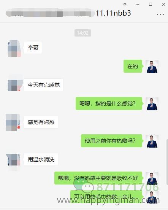Open contact avatar beside 用温水清洗 message
The width and height of the screenshot is (168, 210).
click(x=13, y=160)
